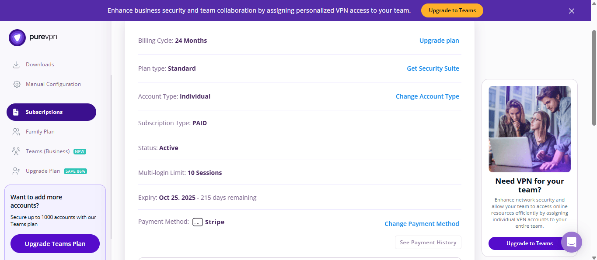Screen dimensions: 597x260
Task: Open the Family Plan menu item
Action: [x=40, y=132]
